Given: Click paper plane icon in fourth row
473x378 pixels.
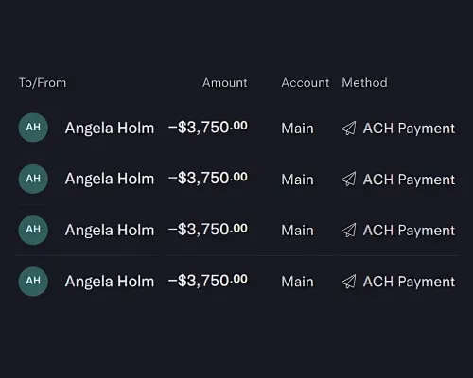Looking at the screenshot, I should point(349,282).
